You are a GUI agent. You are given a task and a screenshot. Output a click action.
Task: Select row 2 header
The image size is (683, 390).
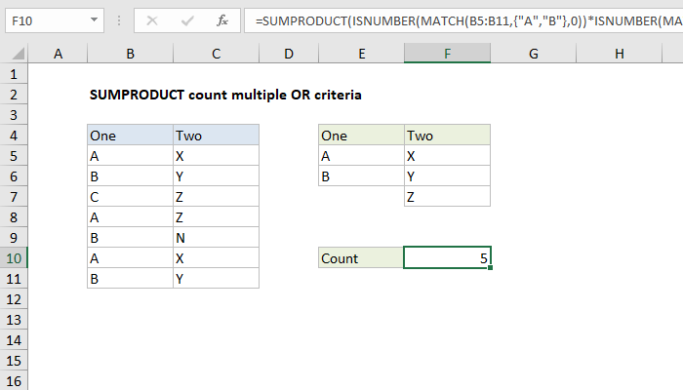[14, 95]
